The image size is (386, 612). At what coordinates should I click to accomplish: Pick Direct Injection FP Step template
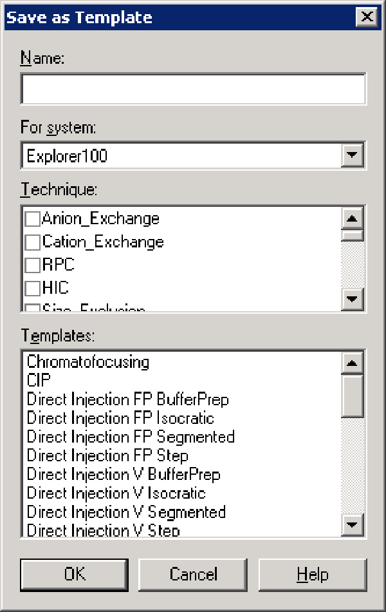[x=107, y=455]
